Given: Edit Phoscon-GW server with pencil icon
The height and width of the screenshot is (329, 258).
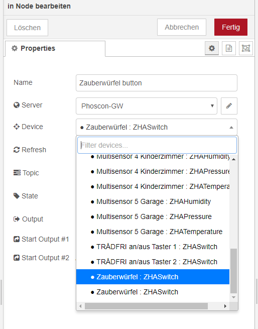Looking at the screenshot, I should (x=229, y=106).
